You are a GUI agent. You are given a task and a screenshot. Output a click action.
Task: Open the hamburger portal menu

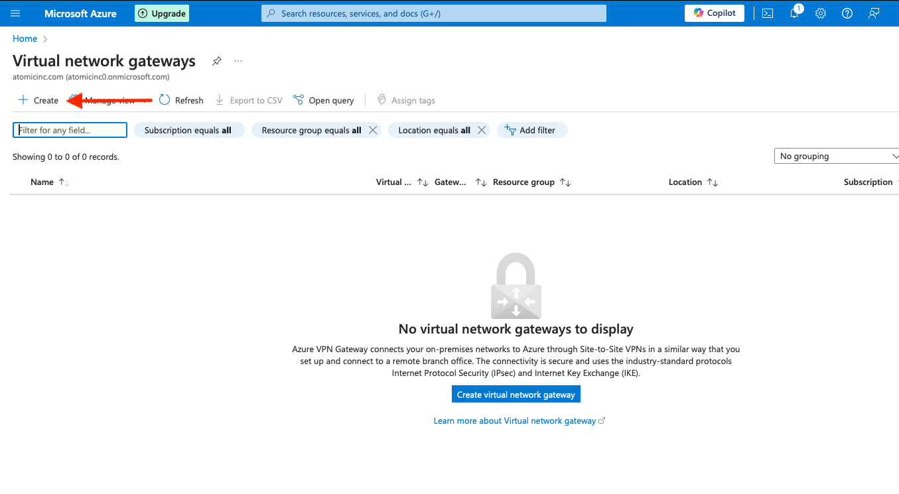(15, 13)
